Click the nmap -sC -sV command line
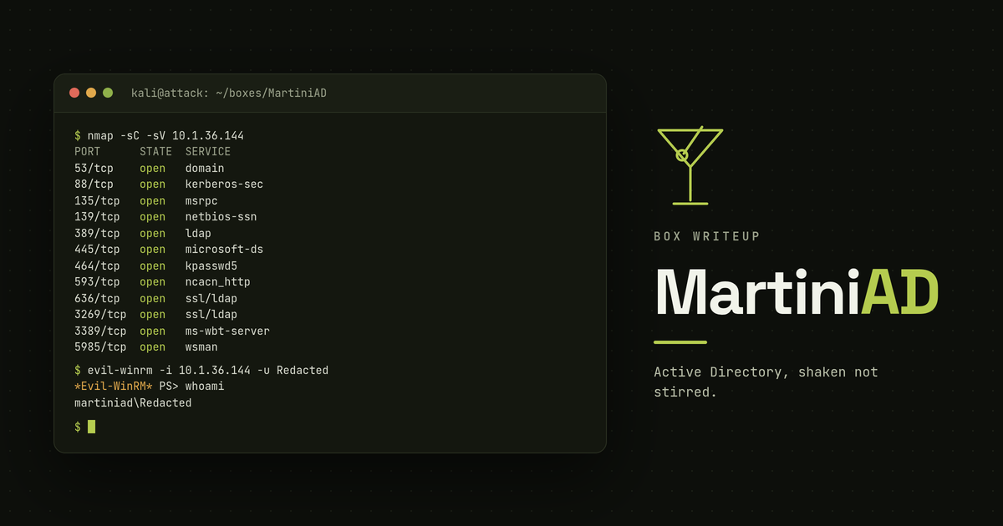Screen dimensions: 1003x526 coord(159,135)
